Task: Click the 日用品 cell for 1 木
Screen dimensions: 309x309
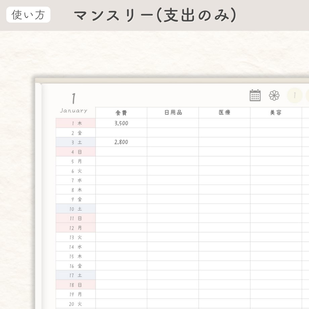Action: click(173, 123)
